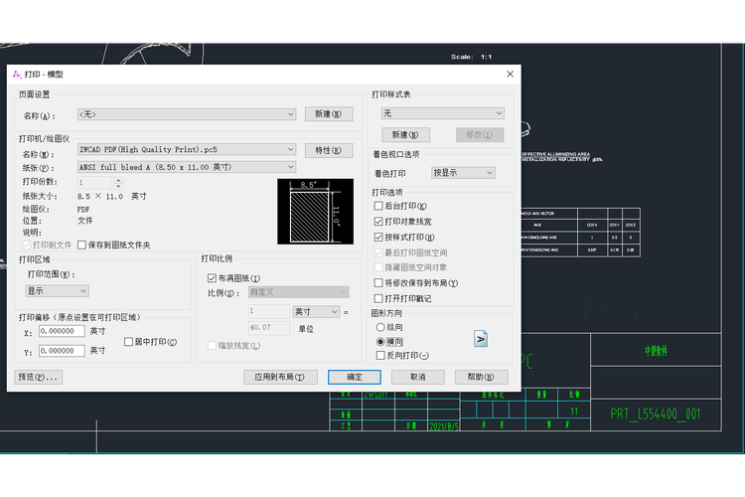Click the 特性 printer properties button

pos(328,150)
